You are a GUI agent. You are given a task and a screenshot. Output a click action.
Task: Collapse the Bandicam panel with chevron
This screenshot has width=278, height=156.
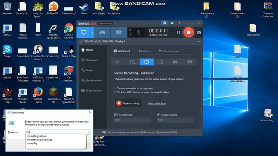pyautogui.click(x=199, y=42)
